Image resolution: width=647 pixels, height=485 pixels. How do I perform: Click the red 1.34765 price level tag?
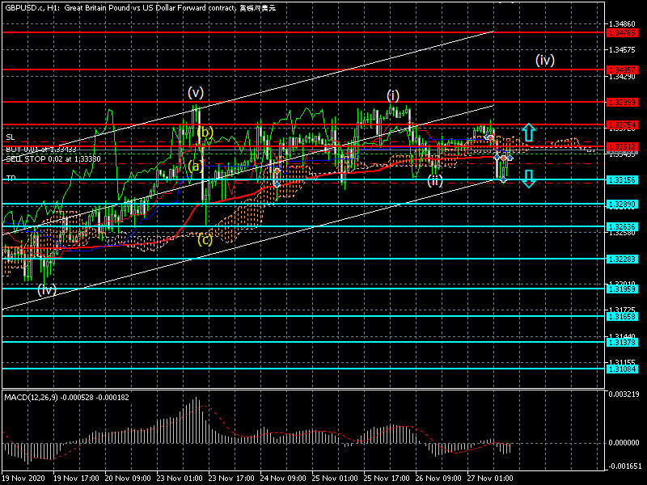(621, 33)
